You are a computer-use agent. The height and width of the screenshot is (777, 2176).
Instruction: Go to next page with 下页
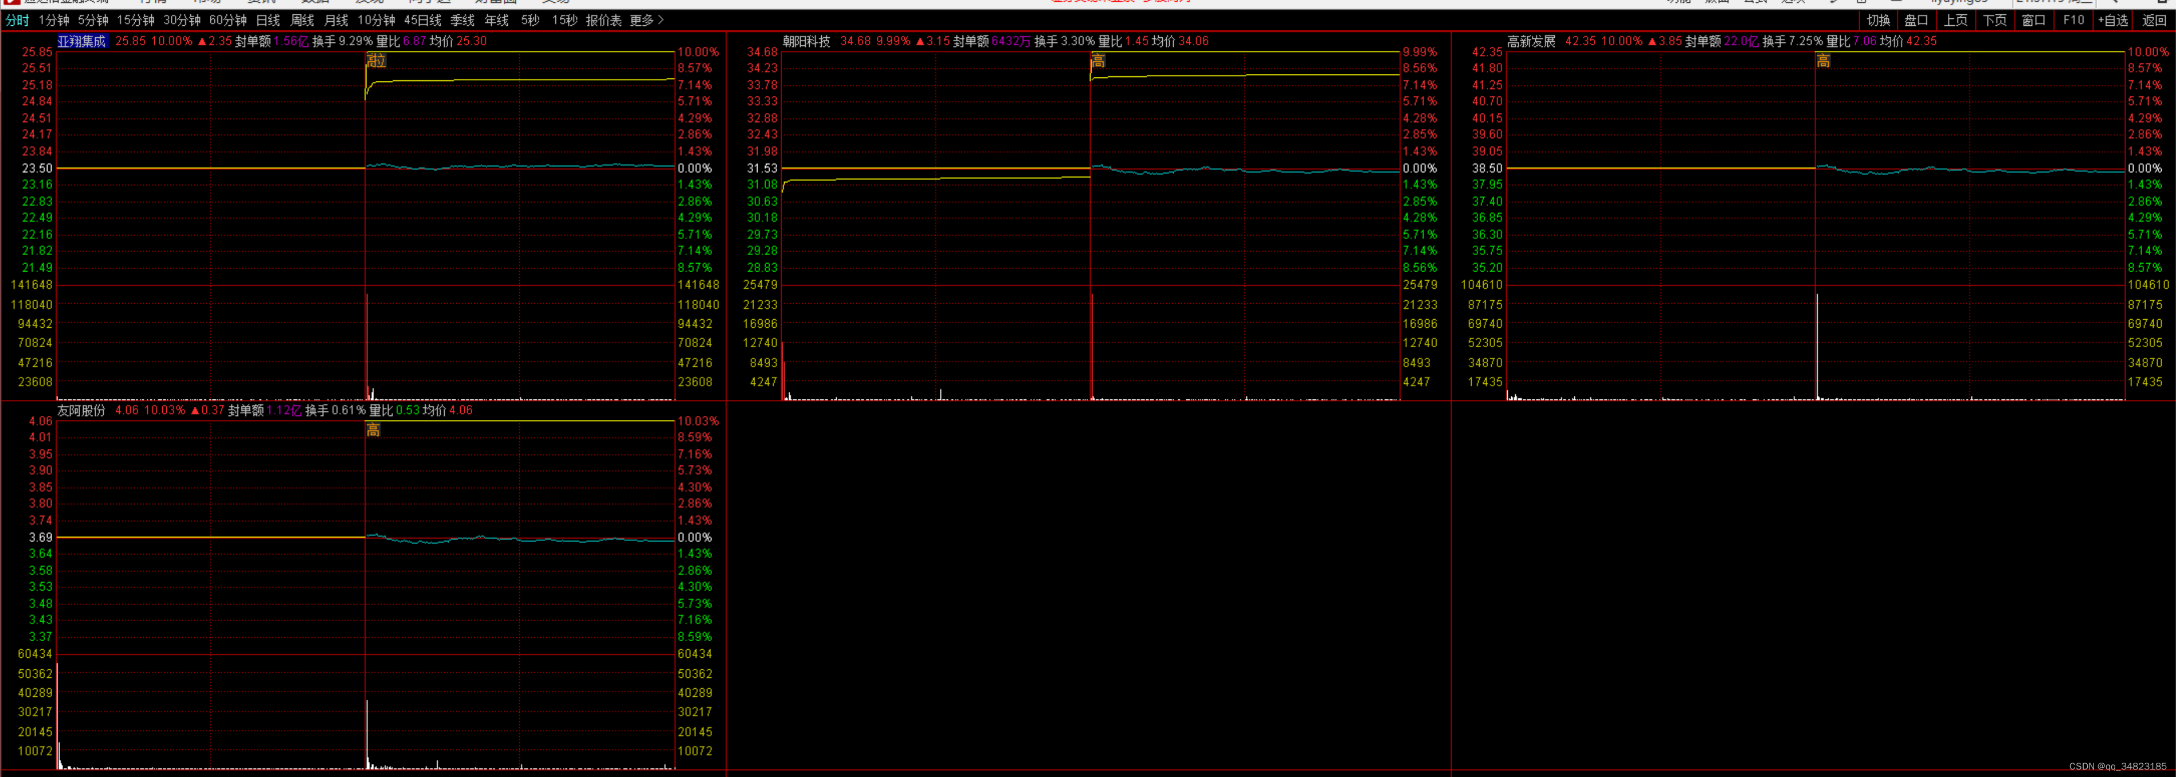coord(1994,20)
